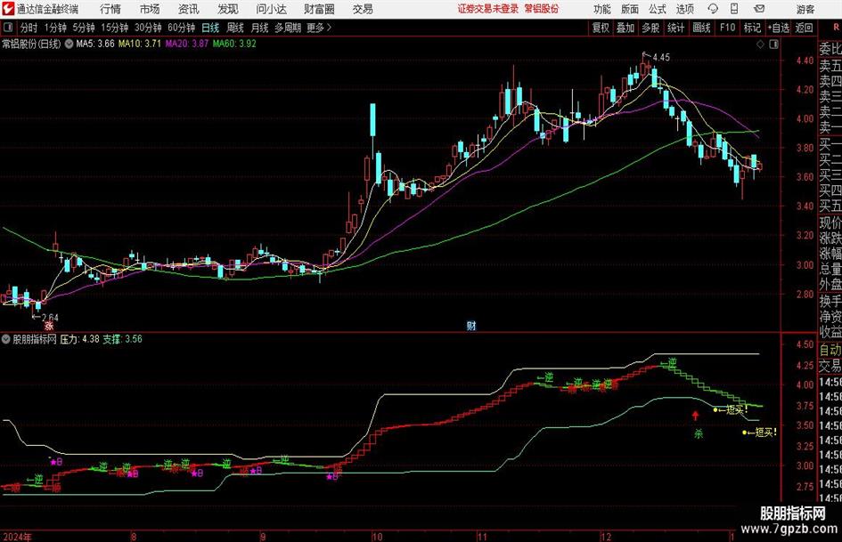Click the 游客 guest account label
Viewport: 842px width, 542px height.
(x=805, y=9)
